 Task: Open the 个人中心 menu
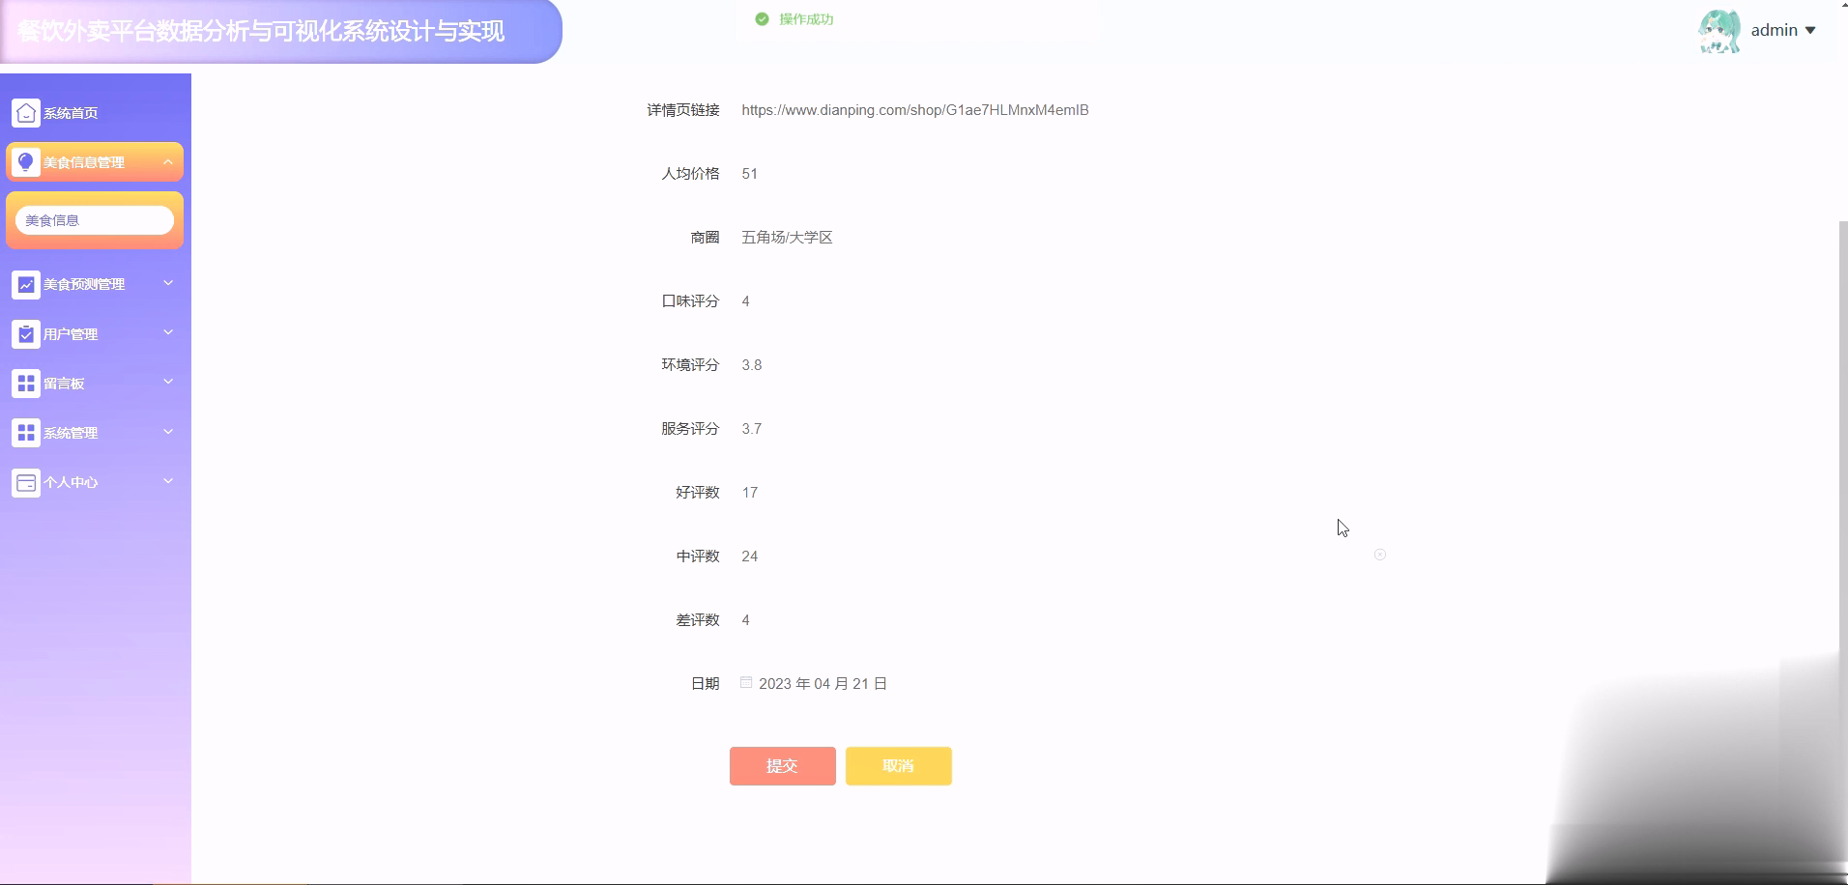point(95,482)
